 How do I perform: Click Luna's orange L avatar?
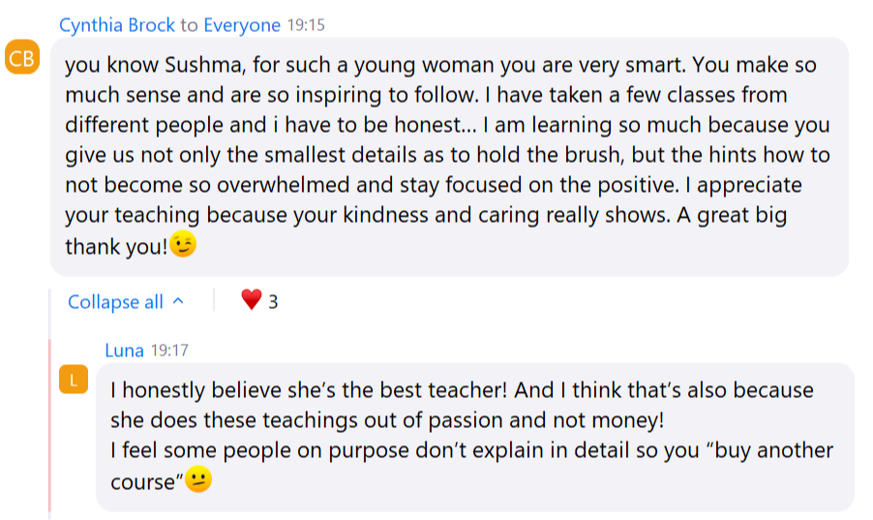(74, 380)
